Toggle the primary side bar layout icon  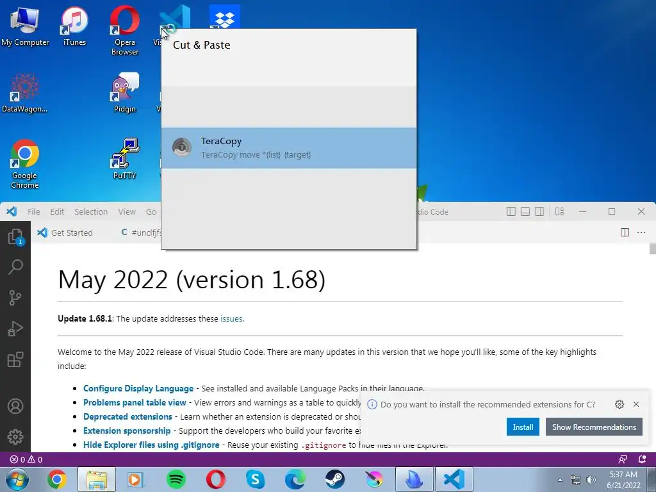point(511,211)
